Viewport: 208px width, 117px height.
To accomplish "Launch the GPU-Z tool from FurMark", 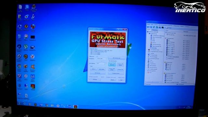I will tap(94, 69).
